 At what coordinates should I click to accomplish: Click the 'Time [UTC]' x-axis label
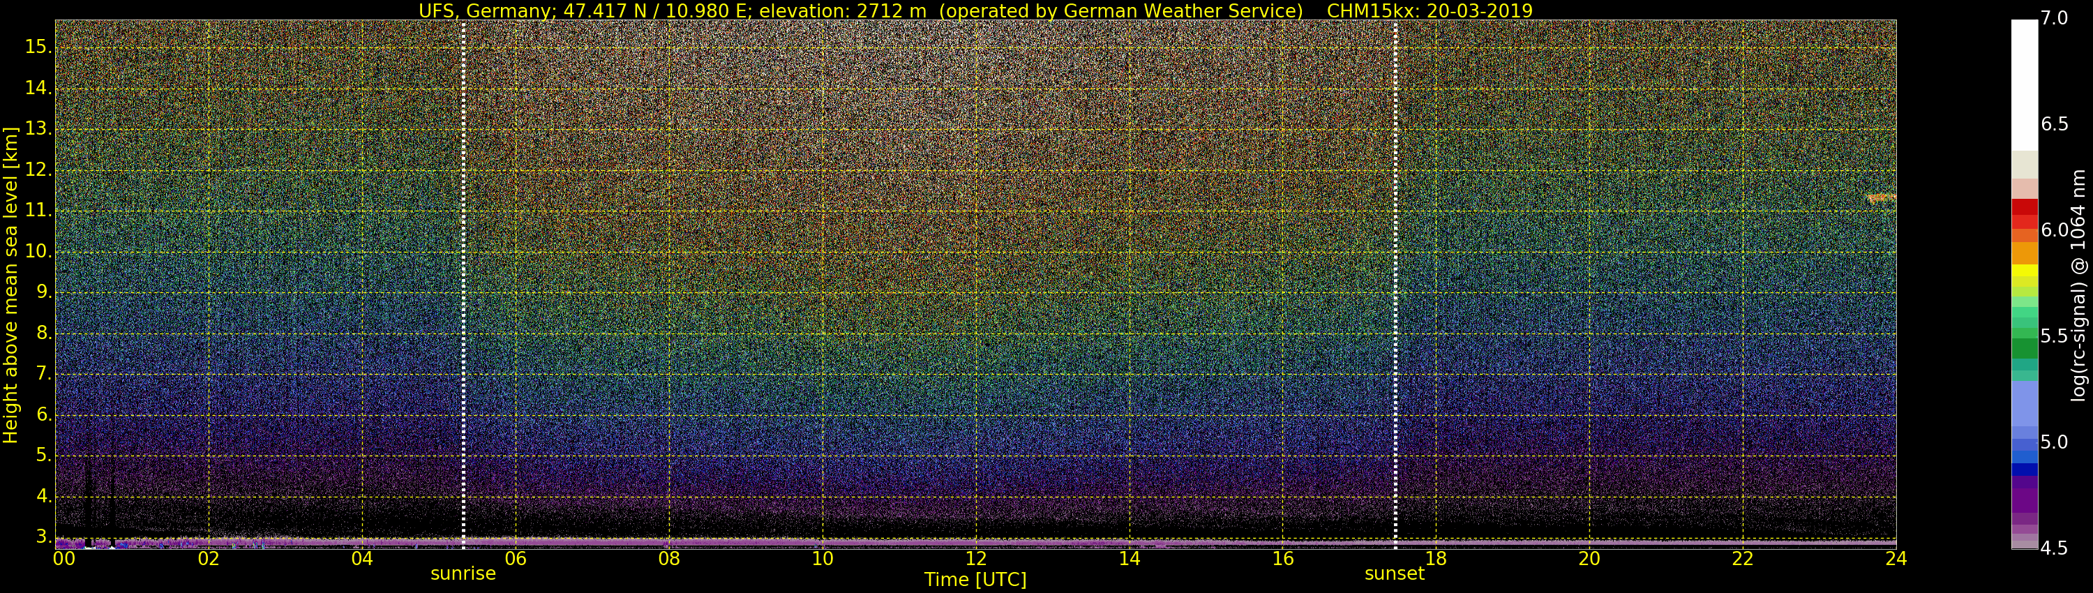tap(975, 580)
